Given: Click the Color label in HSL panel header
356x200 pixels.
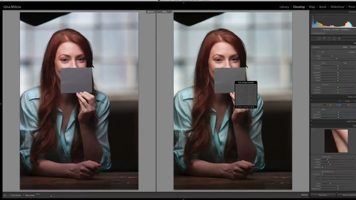Looking at the screenshot, I should (347, 101).
